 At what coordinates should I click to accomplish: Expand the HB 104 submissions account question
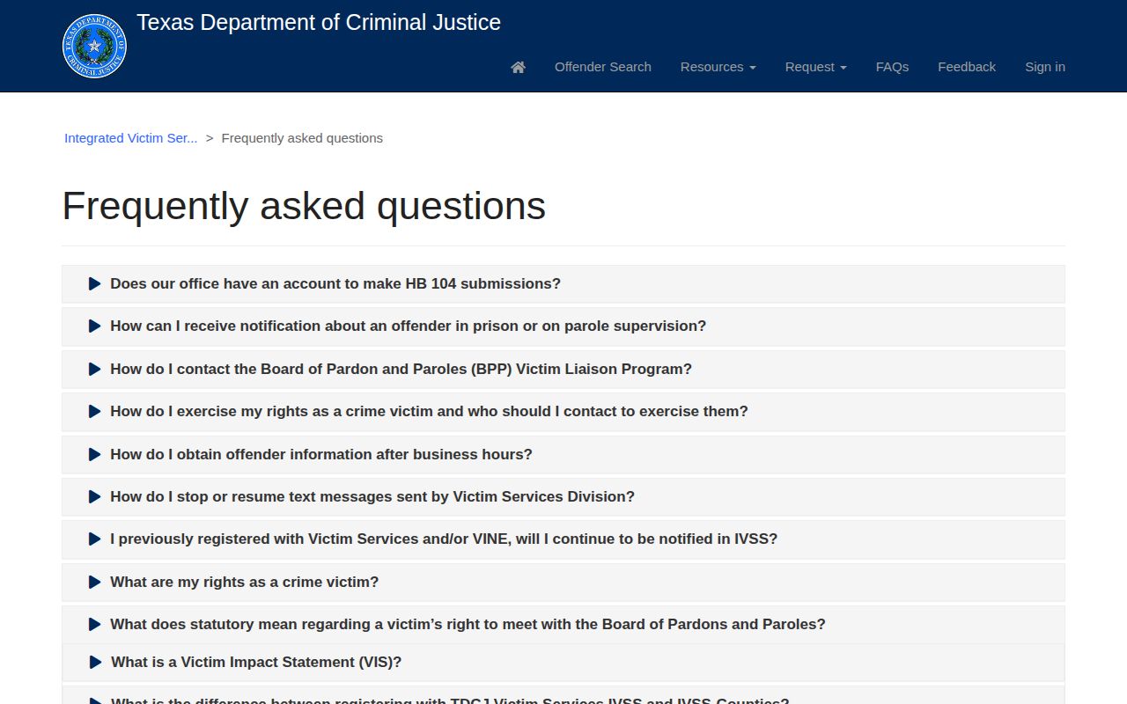(563, 283)
